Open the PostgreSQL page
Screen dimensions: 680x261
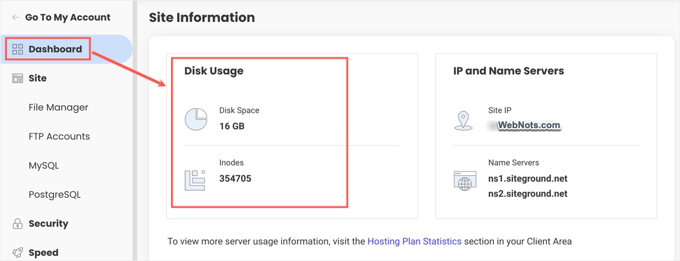[x=55, y=194]
